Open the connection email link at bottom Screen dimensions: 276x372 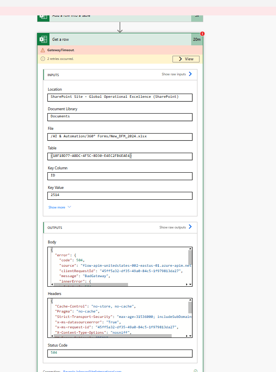[x=92, y=371]
